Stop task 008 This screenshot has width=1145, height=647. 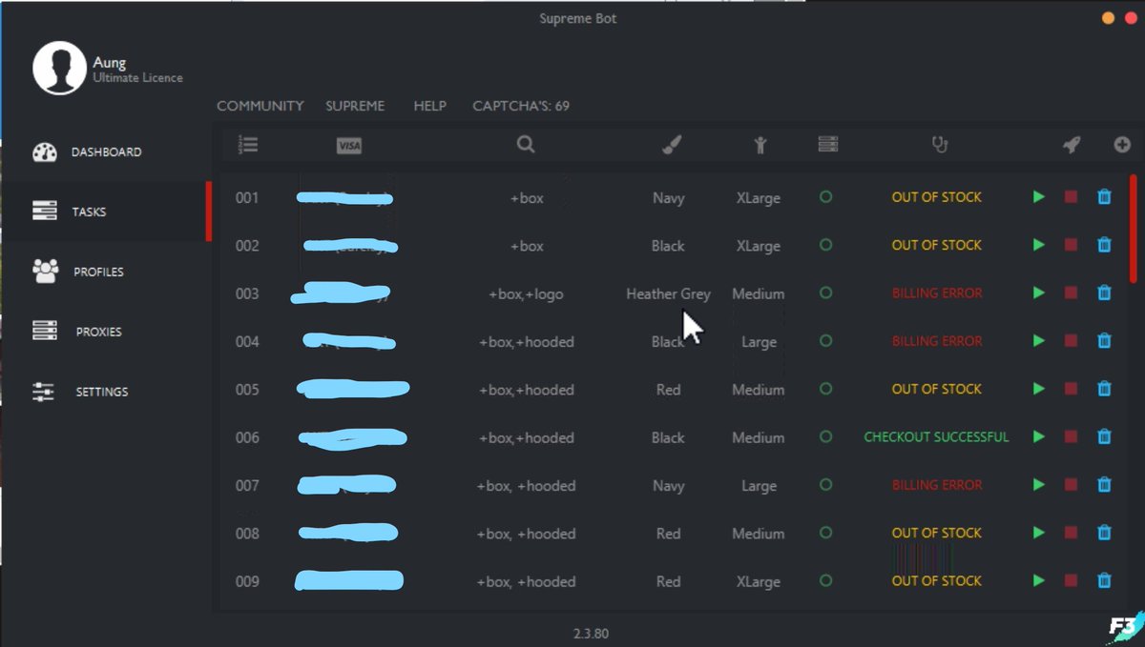[x=1071, y=533]
